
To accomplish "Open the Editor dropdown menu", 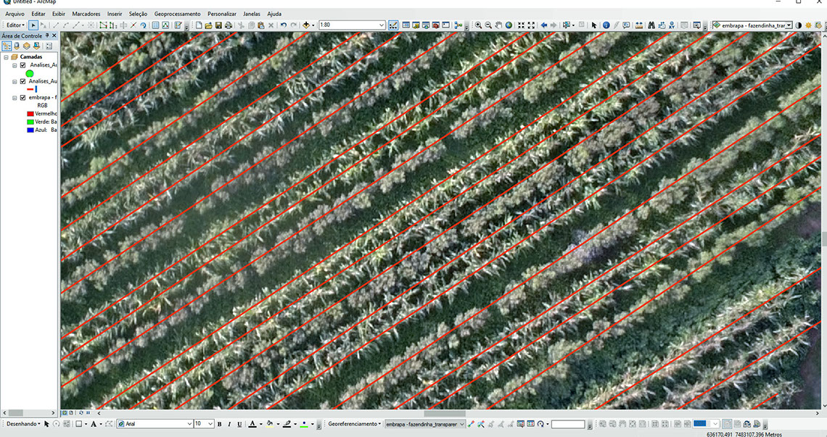I will click(x=15, y=25).
